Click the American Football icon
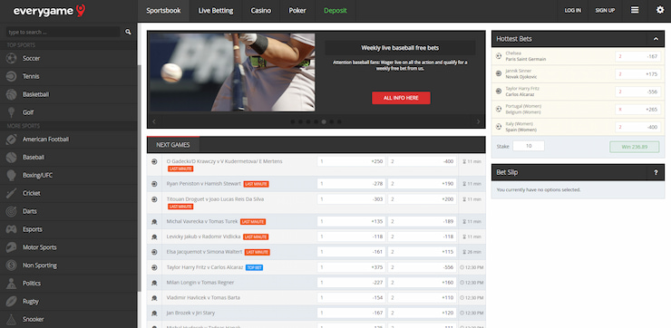Viewport: 671px width, 328px height. (x=12, y=140)
